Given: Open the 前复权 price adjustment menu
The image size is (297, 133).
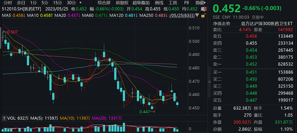Looking at the screenshot, I should (122, 2).
